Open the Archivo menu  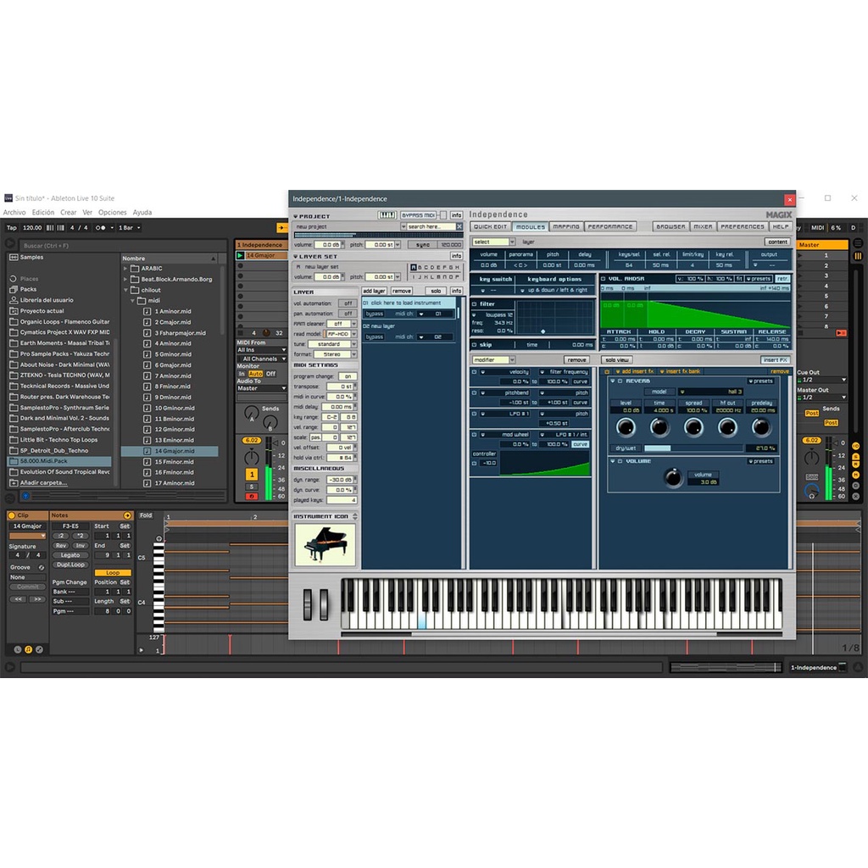click(14, 213)
